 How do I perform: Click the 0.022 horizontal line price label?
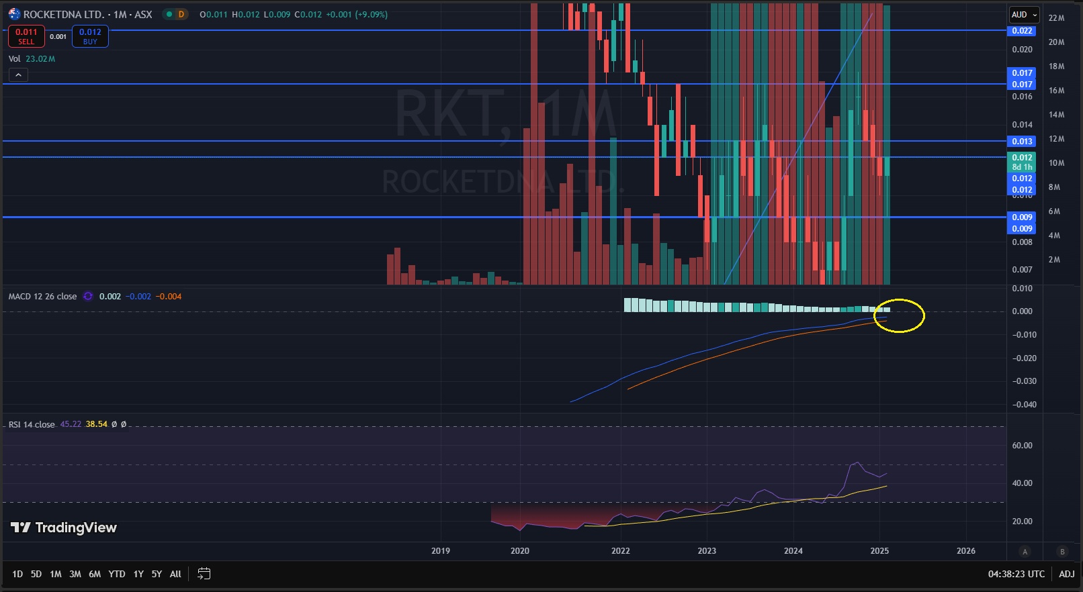click(x=1022, y=31)
